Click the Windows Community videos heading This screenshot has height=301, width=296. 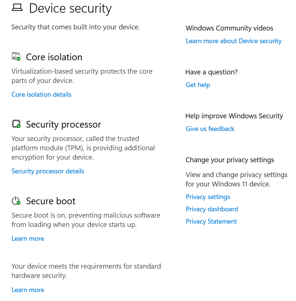(230, 28)
